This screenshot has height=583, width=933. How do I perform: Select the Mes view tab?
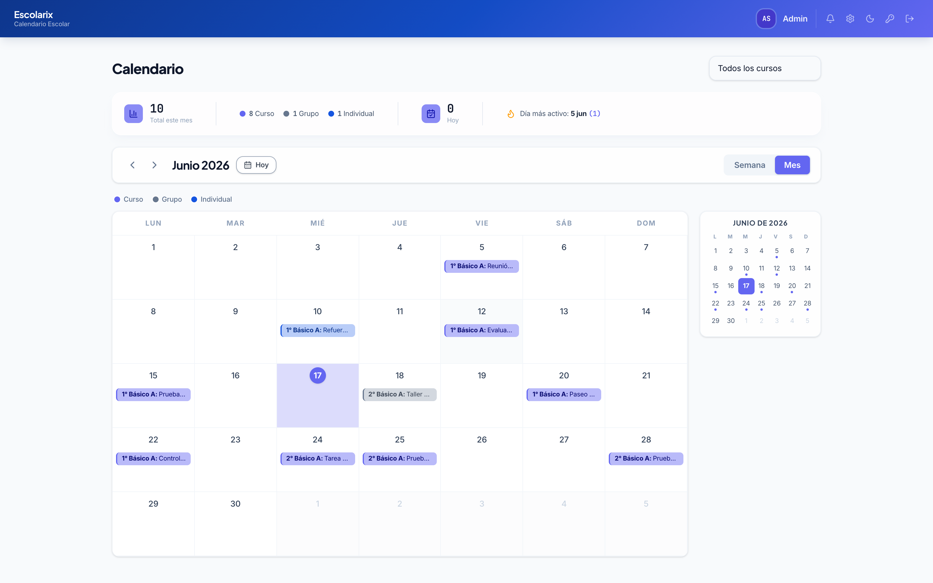[792, 165]
